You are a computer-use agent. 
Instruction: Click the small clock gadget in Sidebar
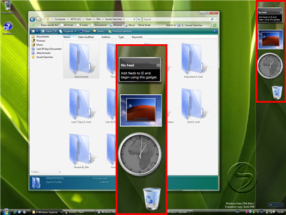coord(270,66)
